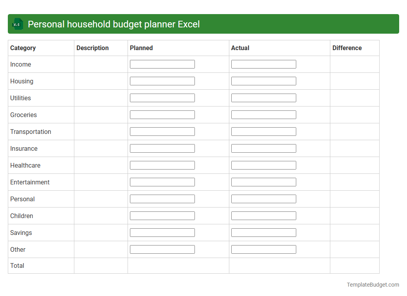Click the Category column header
This screenshot has height=296, width=407.
(x=23, y=48)
